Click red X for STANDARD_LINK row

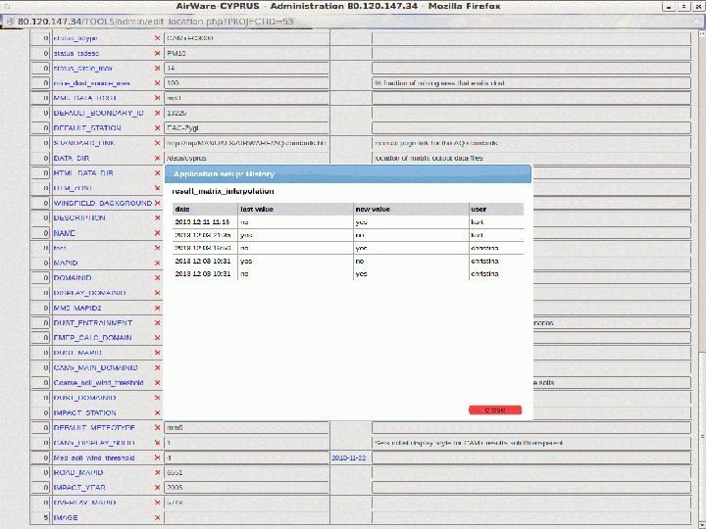157,143
